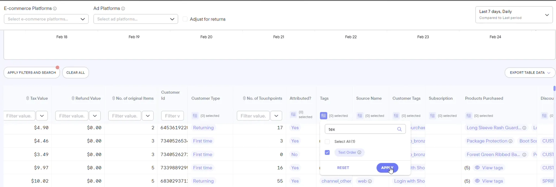Click Reset in the tag filter
The image size is (556, 187).
pyautogui.click(x=343, y=168)
